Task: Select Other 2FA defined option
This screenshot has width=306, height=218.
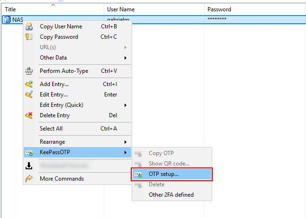Action: tap(171, 195)
